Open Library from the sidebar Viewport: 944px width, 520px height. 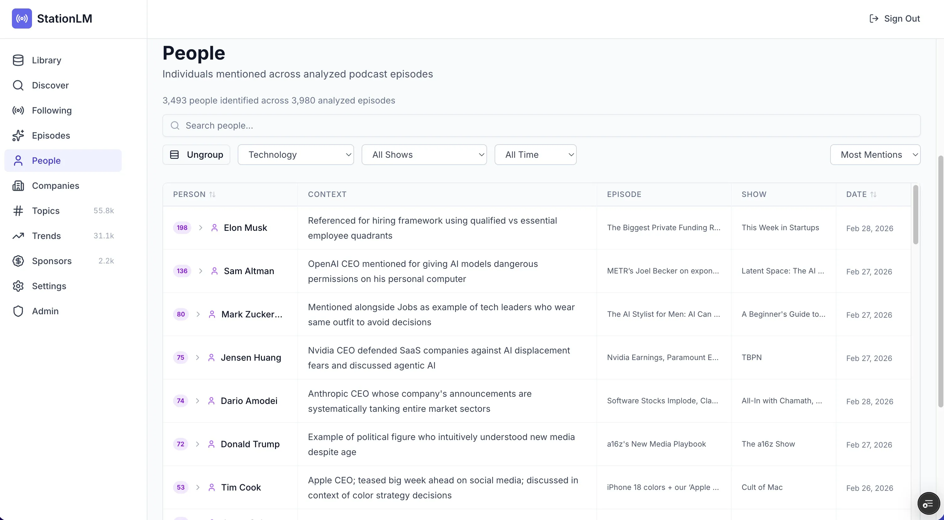click(x=46, y=60)
